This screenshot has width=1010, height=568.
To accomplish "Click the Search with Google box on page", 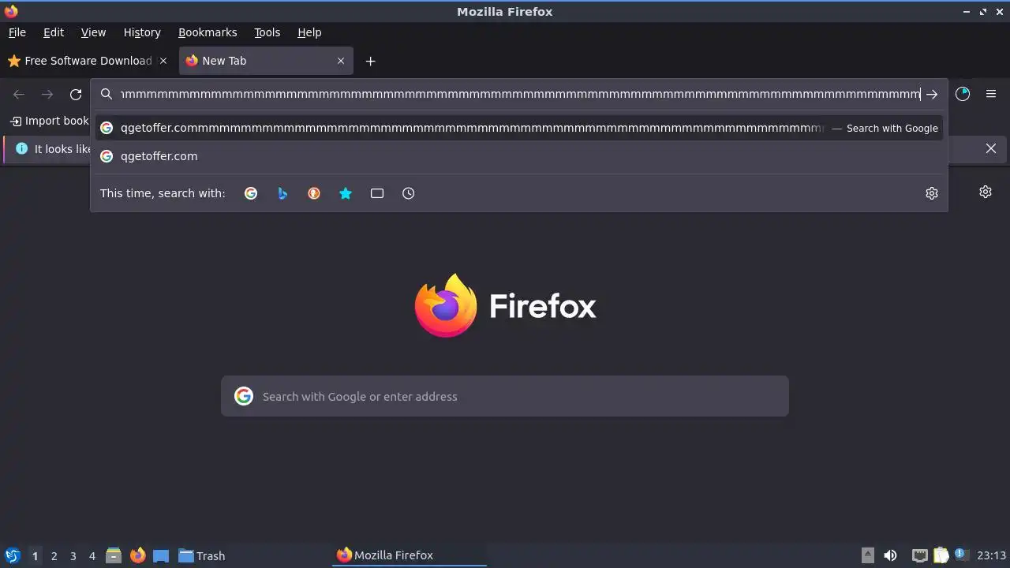I will coord(505,396).
